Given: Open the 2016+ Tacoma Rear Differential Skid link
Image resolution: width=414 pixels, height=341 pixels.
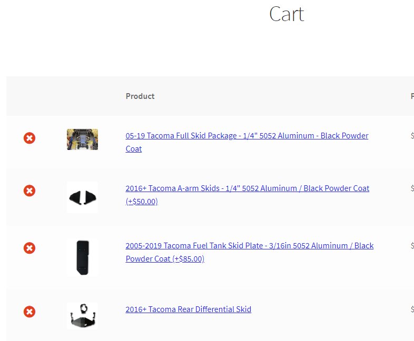Looking at the screenshot, I should (x=188, y=309).
